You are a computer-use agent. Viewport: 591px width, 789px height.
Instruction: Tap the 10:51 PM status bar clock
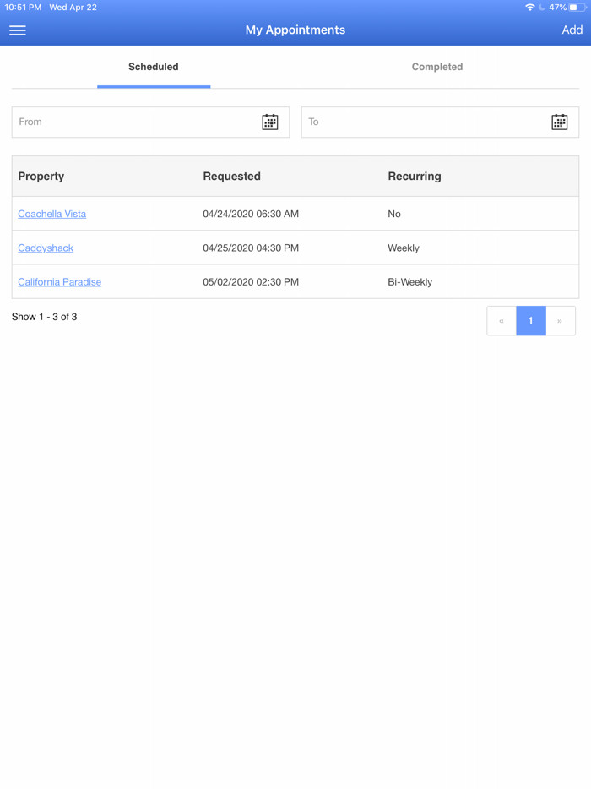(x=23, y=7)
